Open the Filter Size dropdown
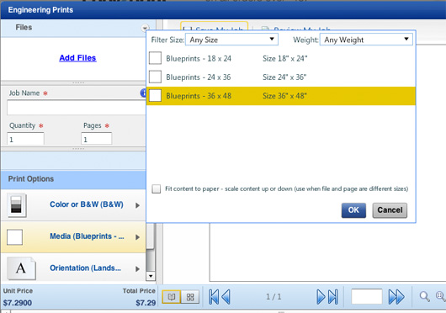The width and height of the screenshot is (446, 313). 231,40
